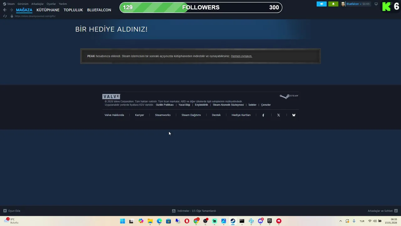Show hidden system tray icons

[341, 221]
